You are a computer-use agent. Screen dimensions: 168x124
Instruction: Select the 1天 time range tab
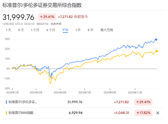9,30
